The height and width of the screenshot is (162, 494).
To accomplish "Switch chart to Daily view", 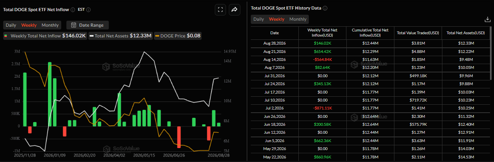I will (x=11, y=25).
